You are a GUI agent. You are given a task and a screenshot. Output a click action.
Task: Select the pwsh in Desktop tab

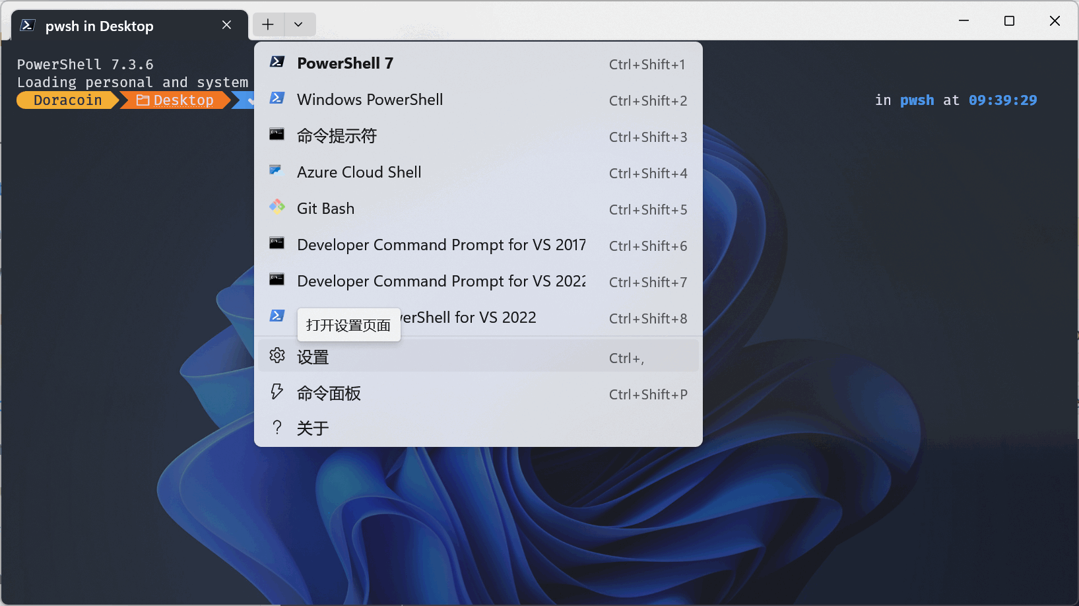click(129, 26)
